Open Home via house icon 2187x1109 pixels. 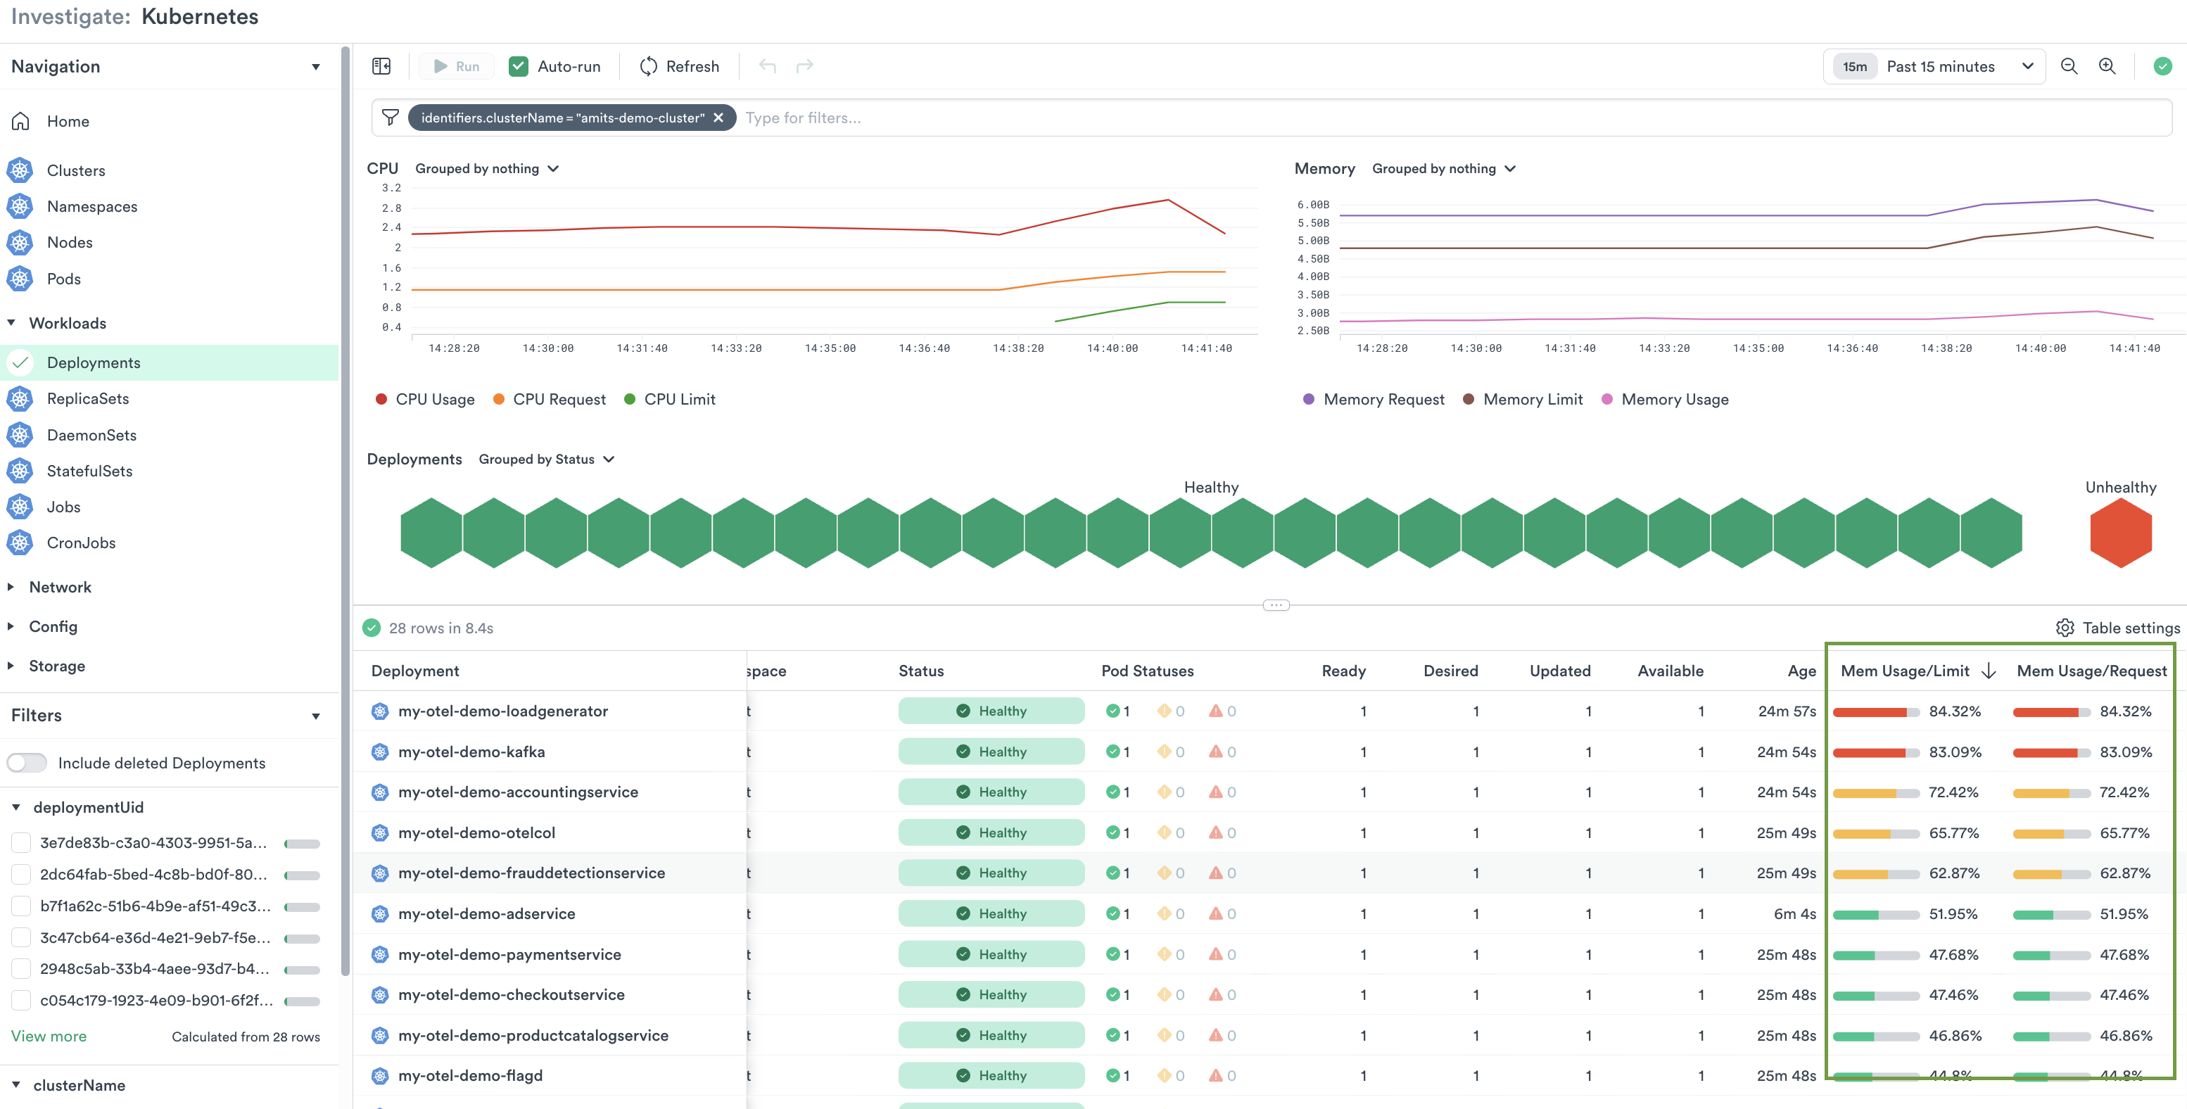tap(21, 122)
